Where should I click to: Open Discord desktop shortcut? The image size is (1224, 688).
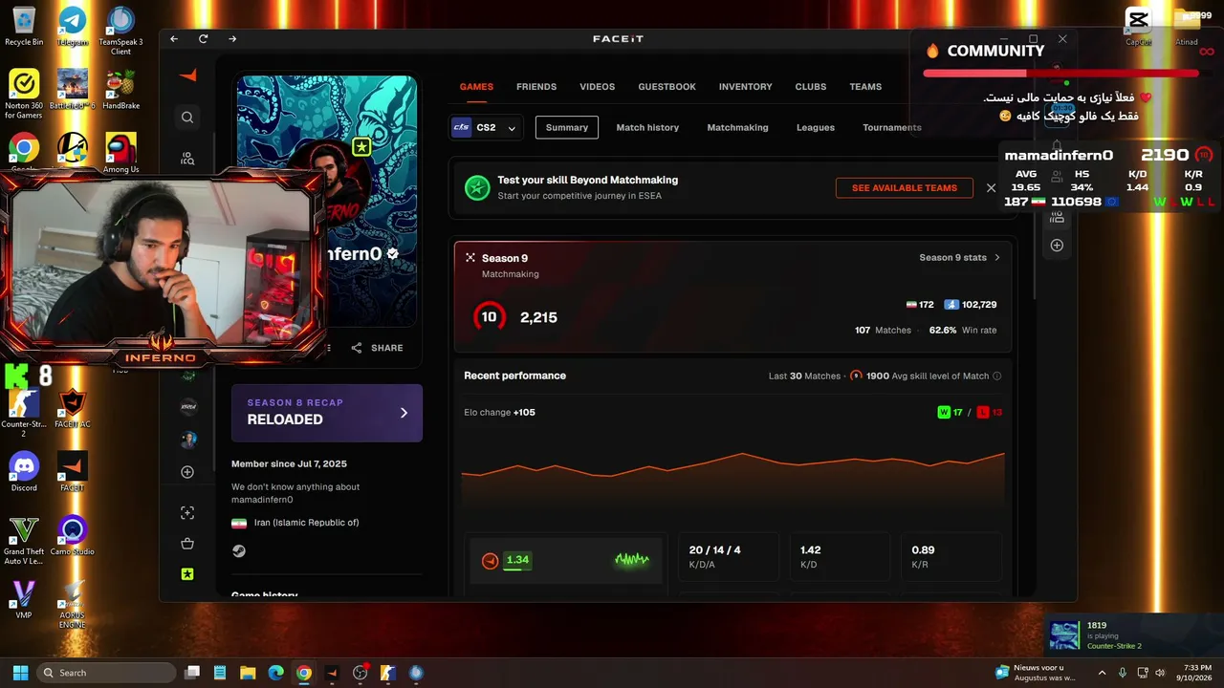(24, 471)
